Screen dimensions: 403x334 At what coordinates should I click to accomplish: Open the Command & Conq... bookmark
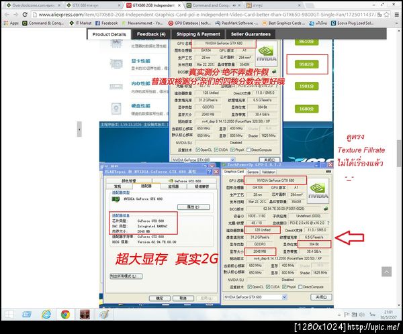point(43,23)
